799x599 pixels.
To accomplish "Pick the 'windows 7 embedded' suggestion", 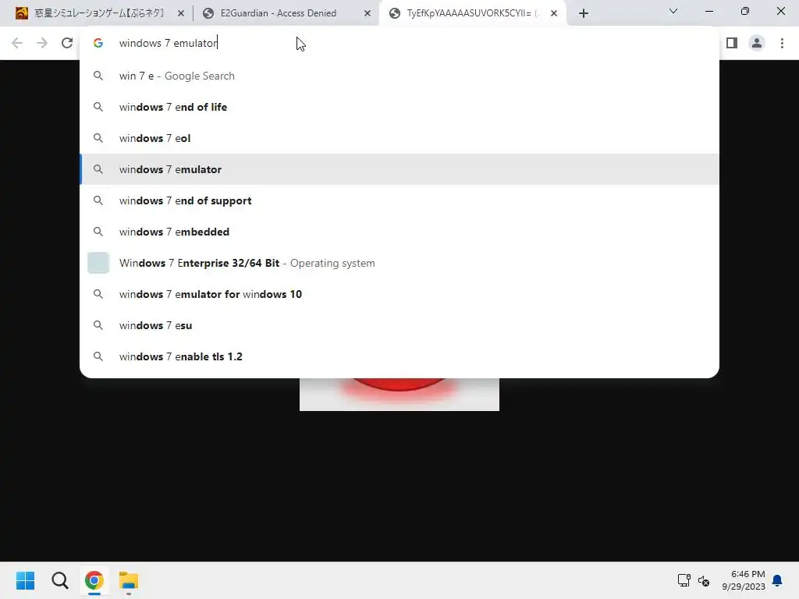I will [399, 232].
